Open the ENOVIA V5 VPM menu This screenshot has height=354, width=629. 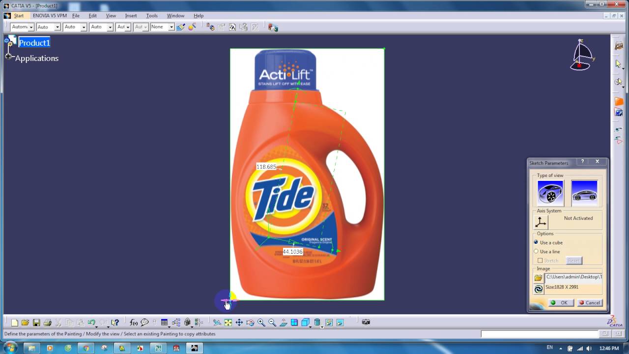pyautogui.click(x=50, y=16)
